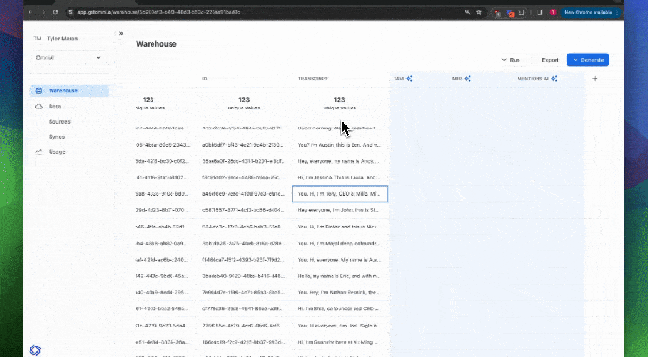
Task: Open the Chrome three-dot menu
Action: 617,12
